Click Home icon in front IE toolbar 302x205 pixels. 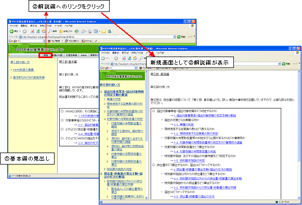click(x=135, y=58)
